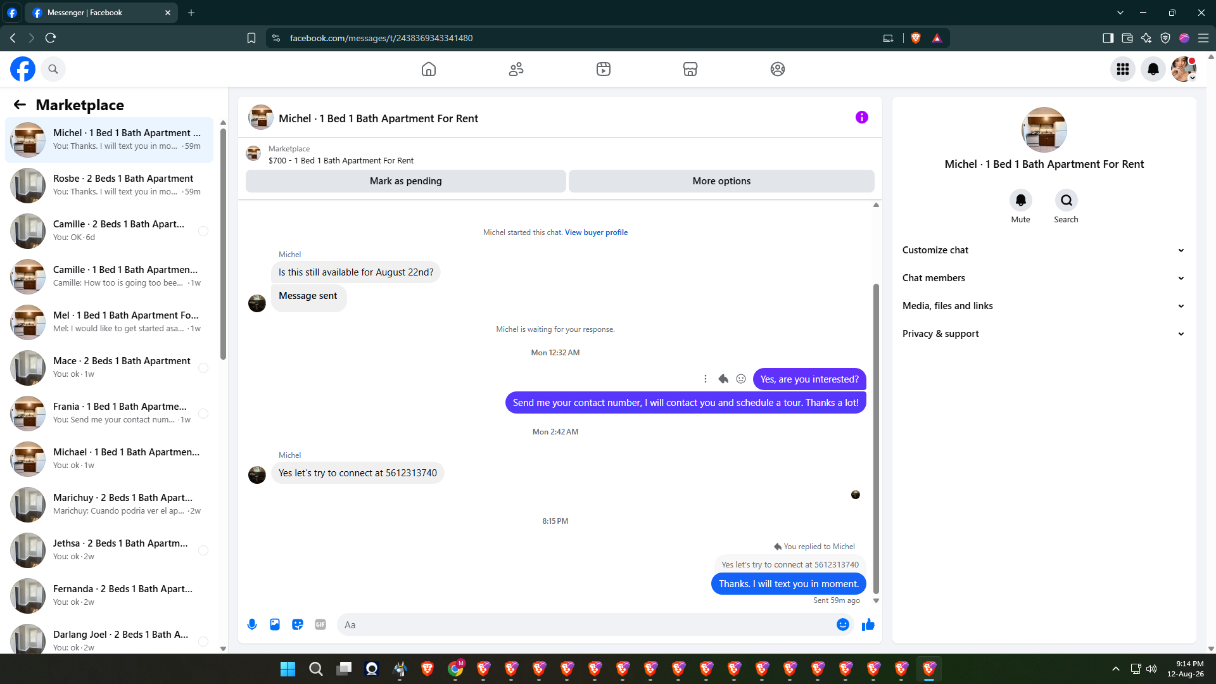Expand Customize chat section
Screen dimensions: 1216x684
[x=1044, y=250]
